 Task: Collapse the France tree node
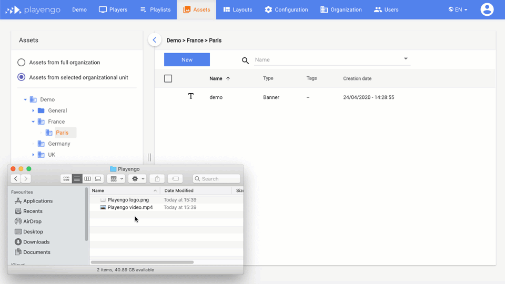[x=33, y=121]
